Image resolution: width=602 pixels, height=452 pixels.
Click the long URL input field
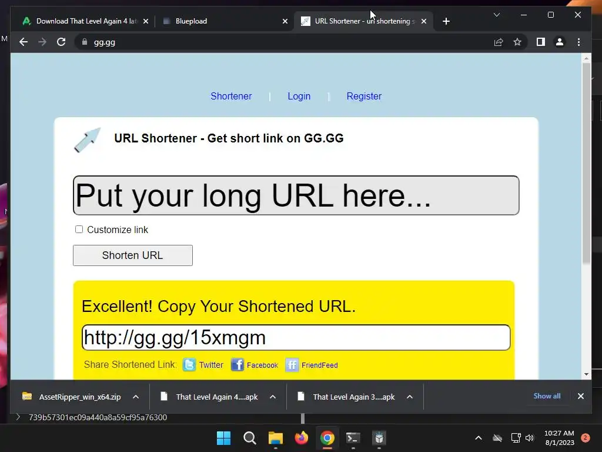point(296,195)
